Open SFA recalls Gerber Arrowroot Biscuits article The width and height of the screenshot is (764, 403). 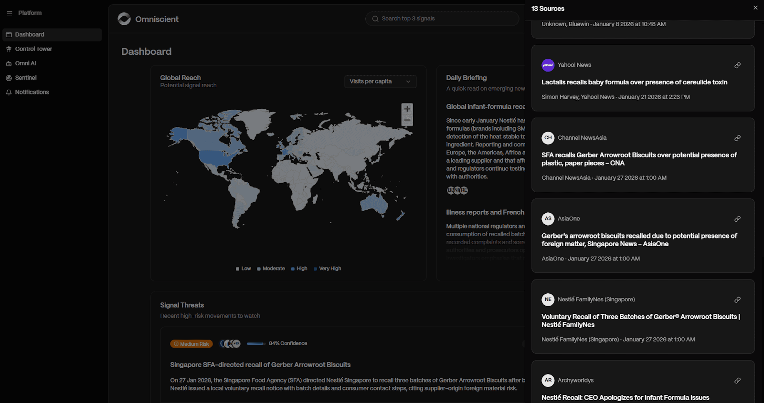639,159
